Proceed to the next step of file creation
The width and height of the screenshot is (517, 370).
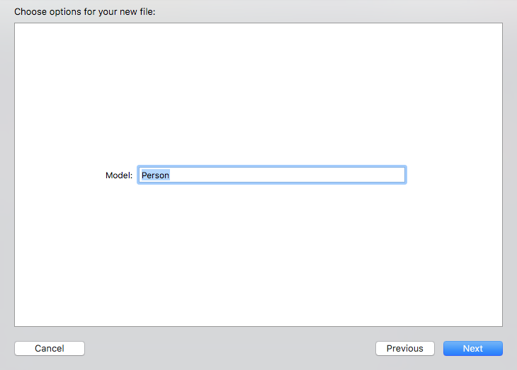click(x=472, y=348)
